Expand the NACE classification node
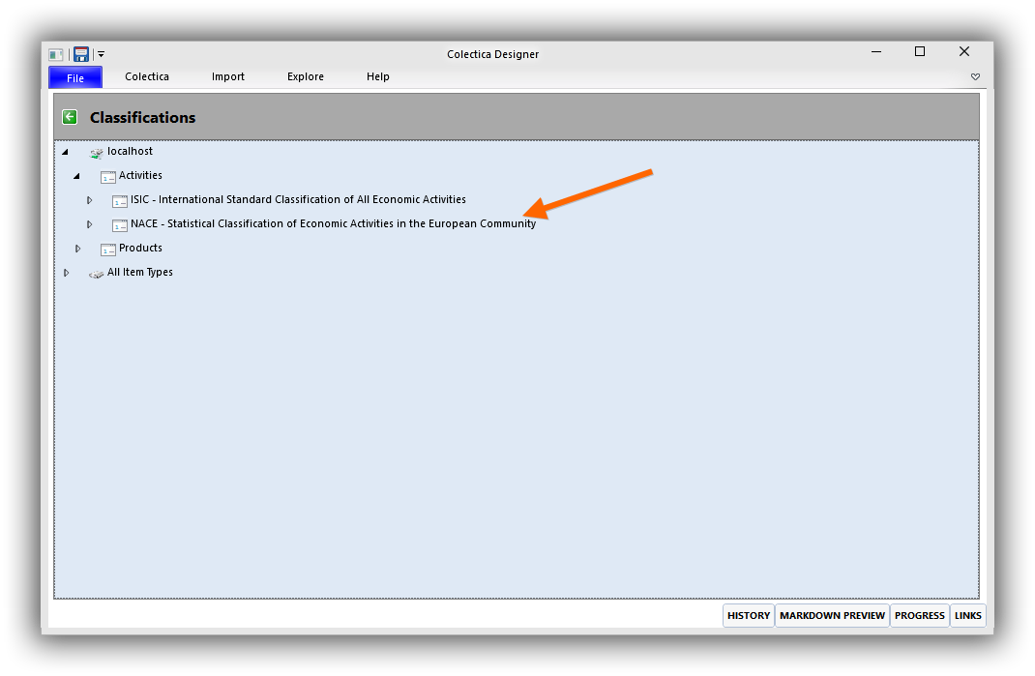 (89, 224)
